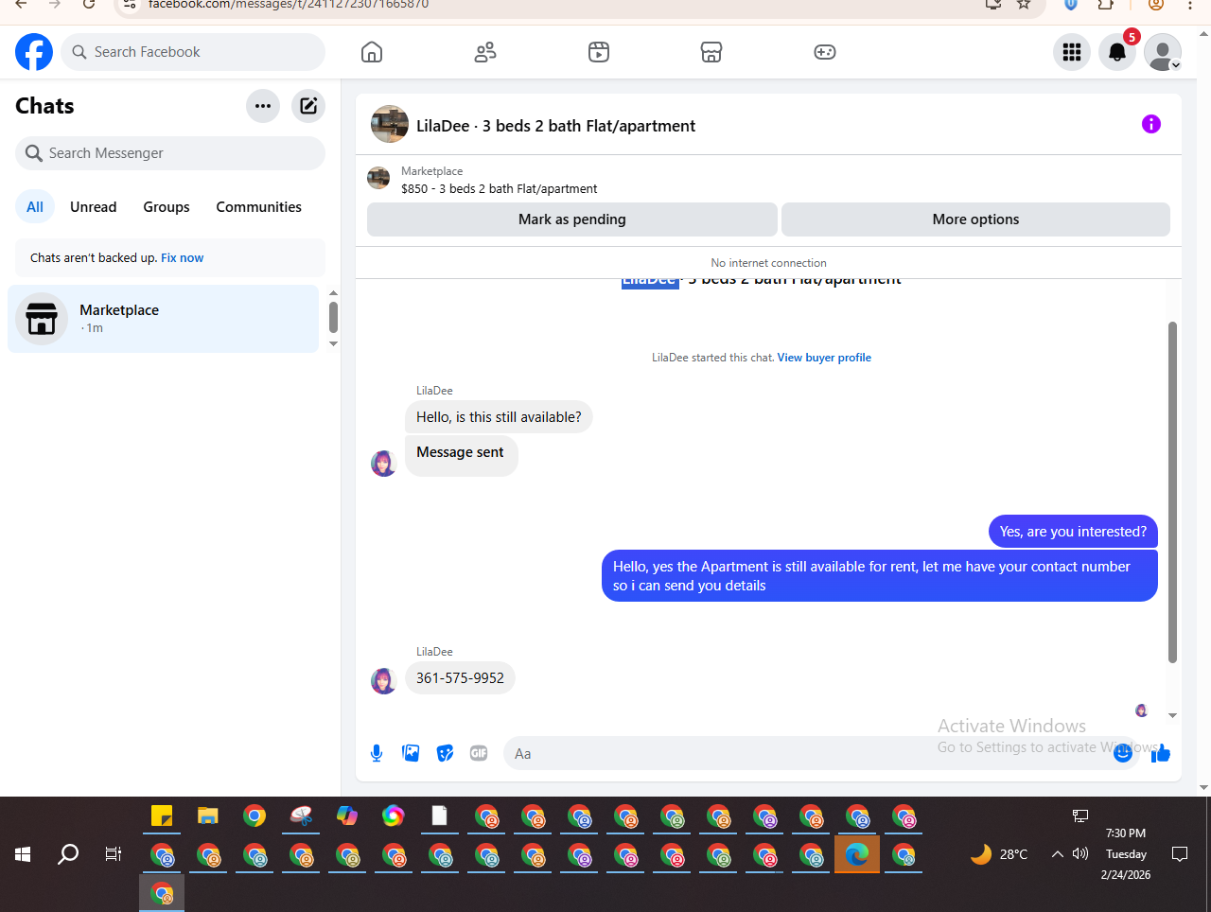Click the View buyer profile link
This screenshot has width=1211, height=912.
click(824, 358)
